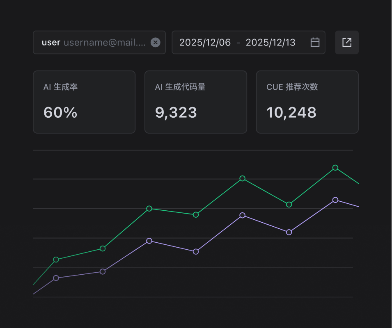Select the last, highest purple data point
The height and width of the screenshot is (328, 392).
coord(335,200)
